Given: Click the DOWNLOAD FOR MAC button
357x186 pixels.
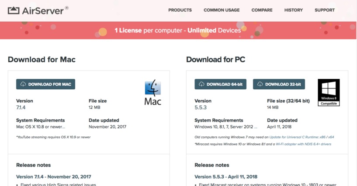Looking at the screenshot, I should (x=45, y=84).
